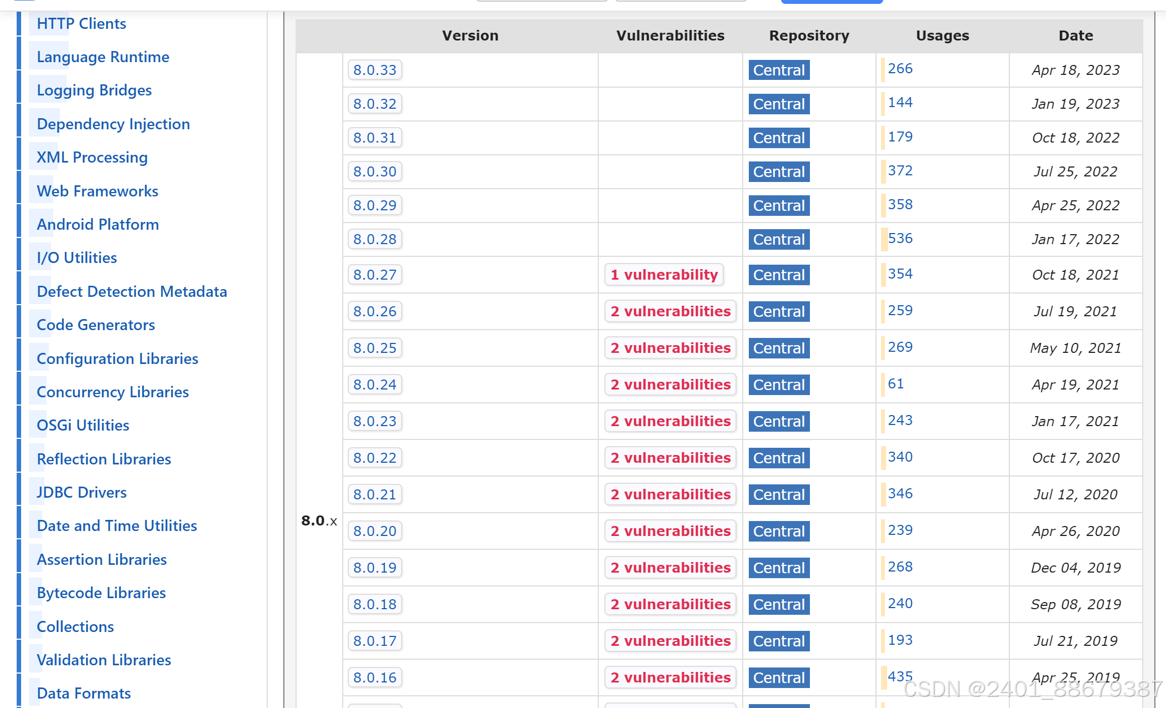Screen dimensions: 1166x708
Task: Open usages count 372 for 8.0.30
Action: click(x=900, y=171)
